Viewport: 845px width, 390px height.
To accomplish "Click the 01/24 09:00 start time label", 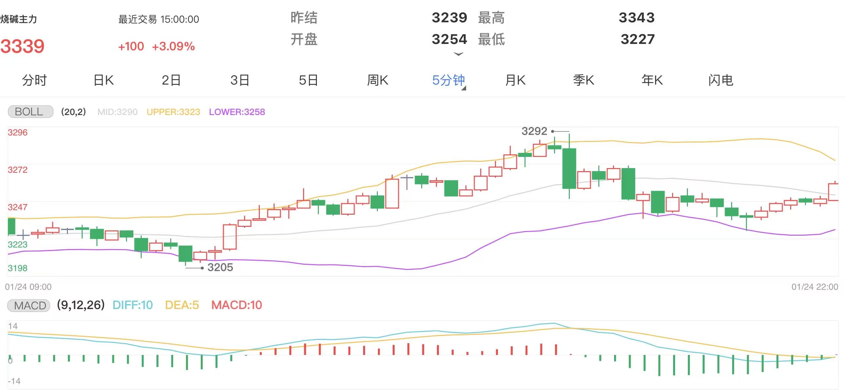I will click(x=28, y=287).
